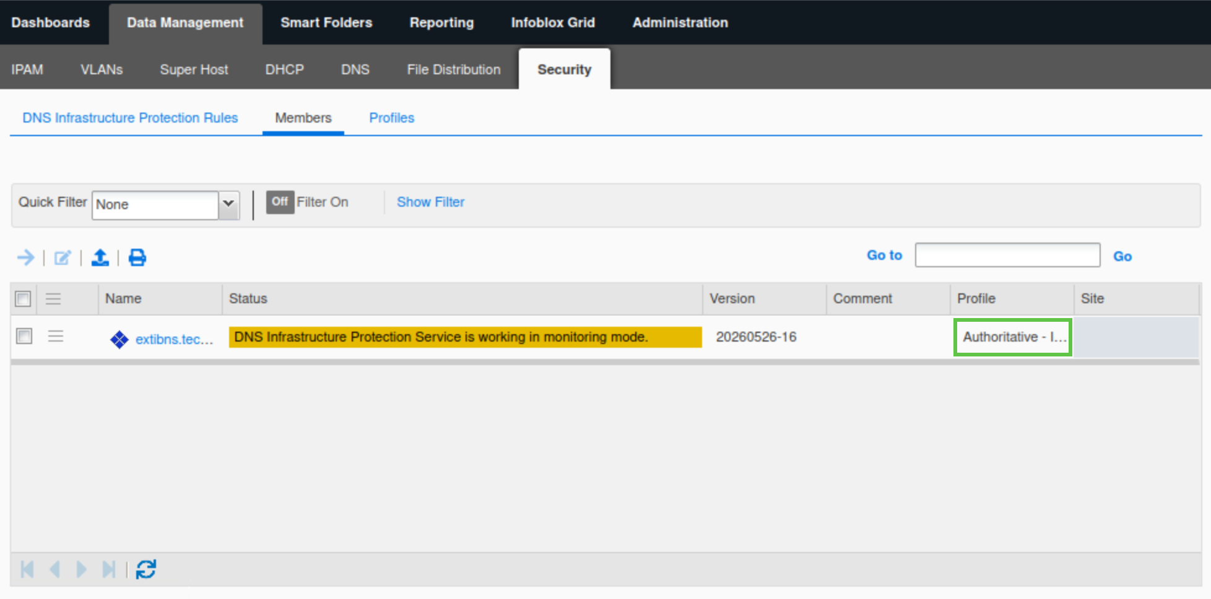
Task: Sort by the Version column header
Action: (765, 299)
